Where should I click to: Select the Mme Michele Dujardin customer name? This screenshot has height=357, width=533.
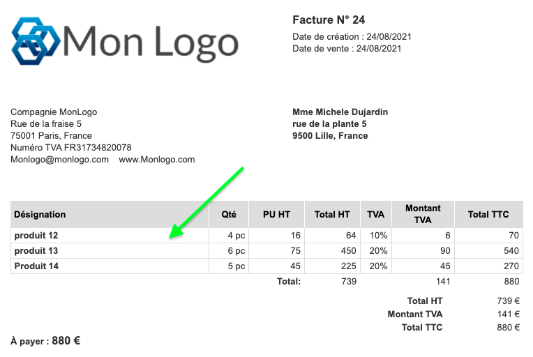(340, 112)
